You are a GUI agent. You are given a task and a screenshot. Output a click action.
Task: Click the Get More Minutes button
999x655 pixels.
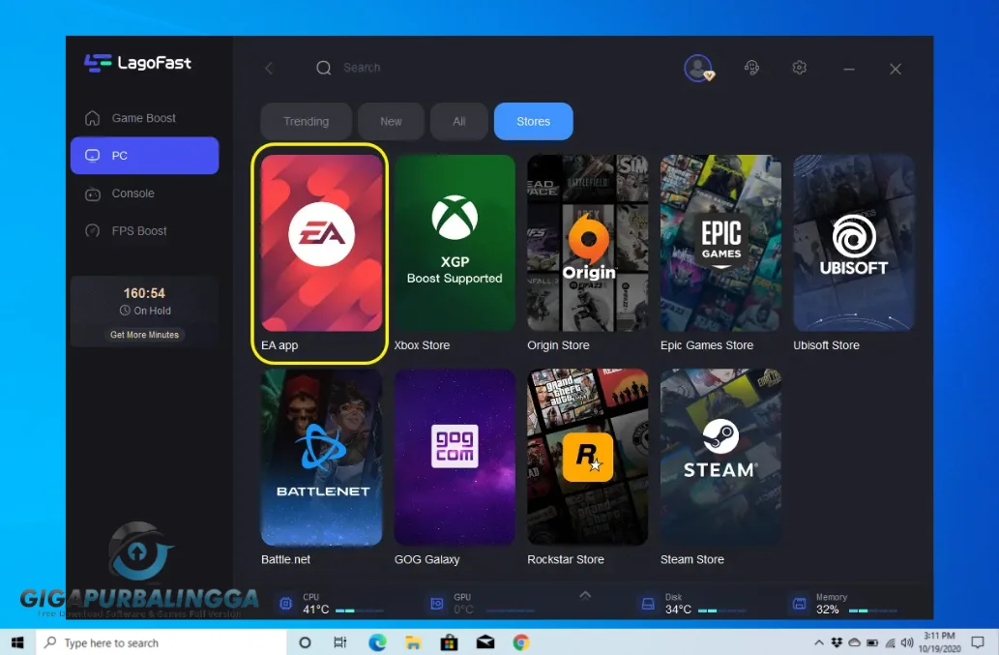[x=143, y=334]
